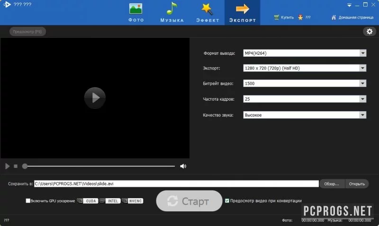The image size is (379, 226).
Task: Click the stop control below preview
Action: [16, 166]
